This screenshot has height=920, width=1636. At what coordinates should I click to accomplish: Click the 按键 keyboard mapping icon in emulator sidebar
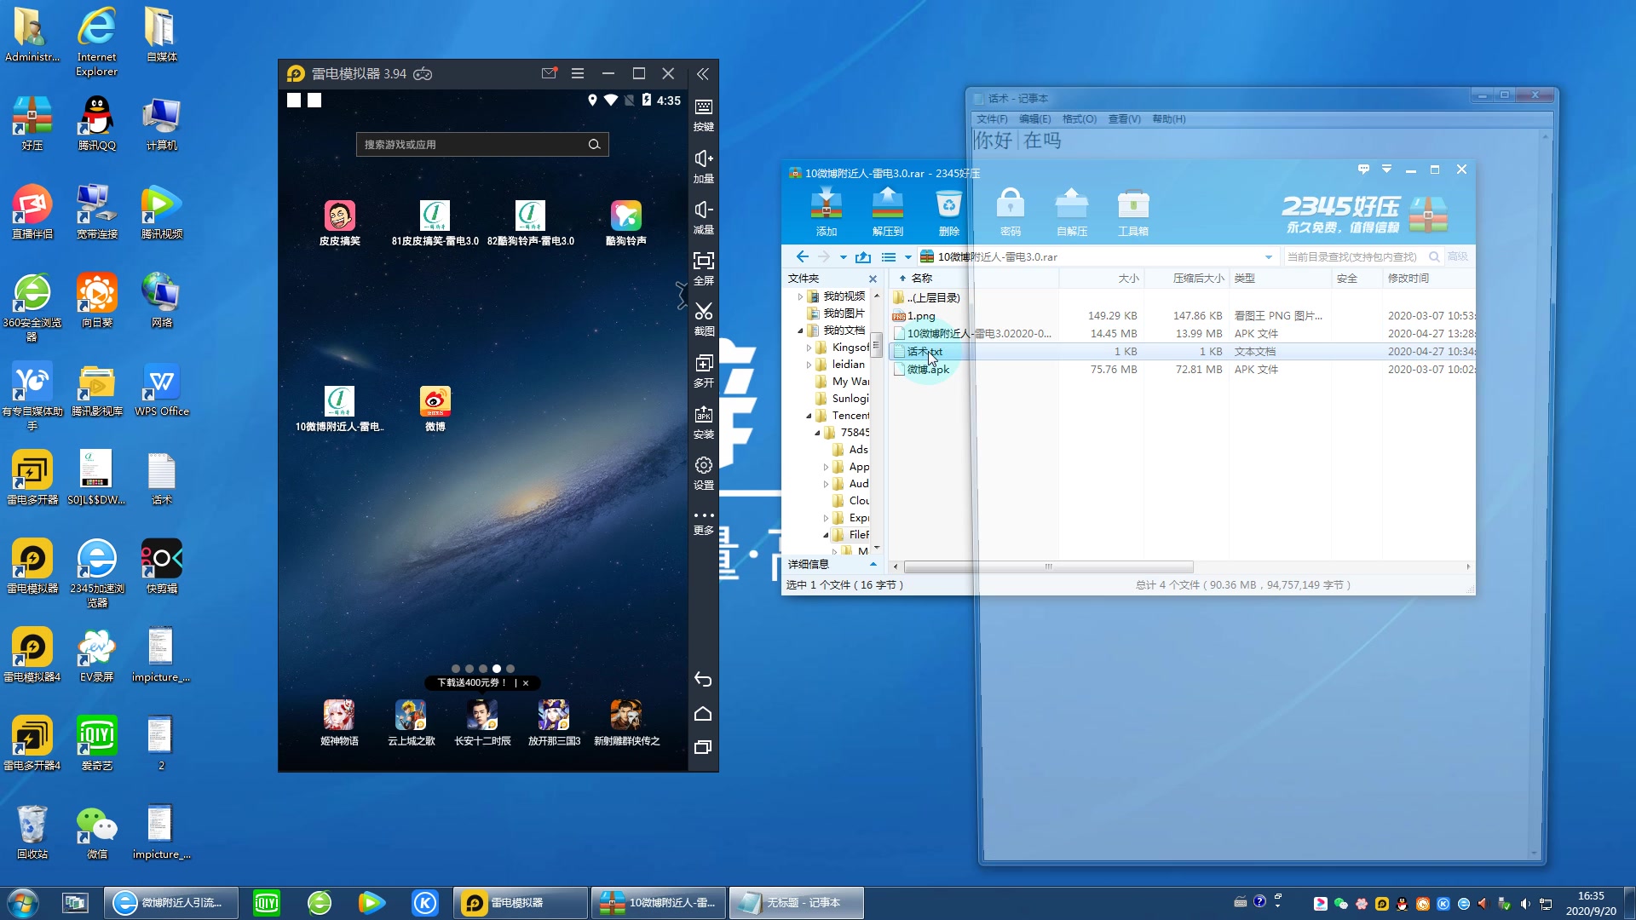coord(703,107)
